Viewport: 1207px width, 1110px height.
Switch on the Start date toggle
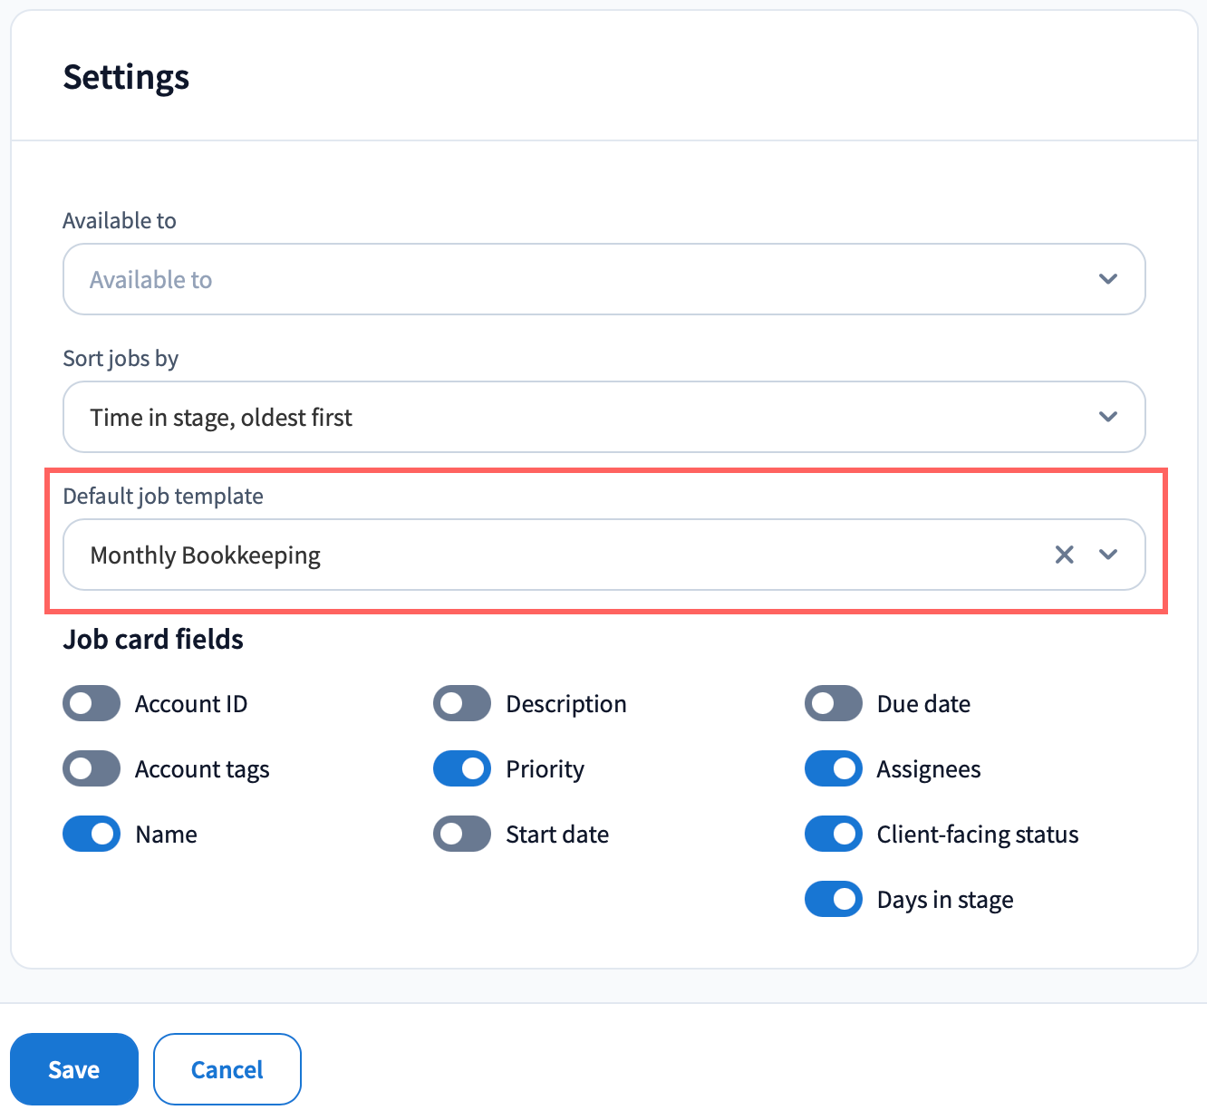coord(462,834)
